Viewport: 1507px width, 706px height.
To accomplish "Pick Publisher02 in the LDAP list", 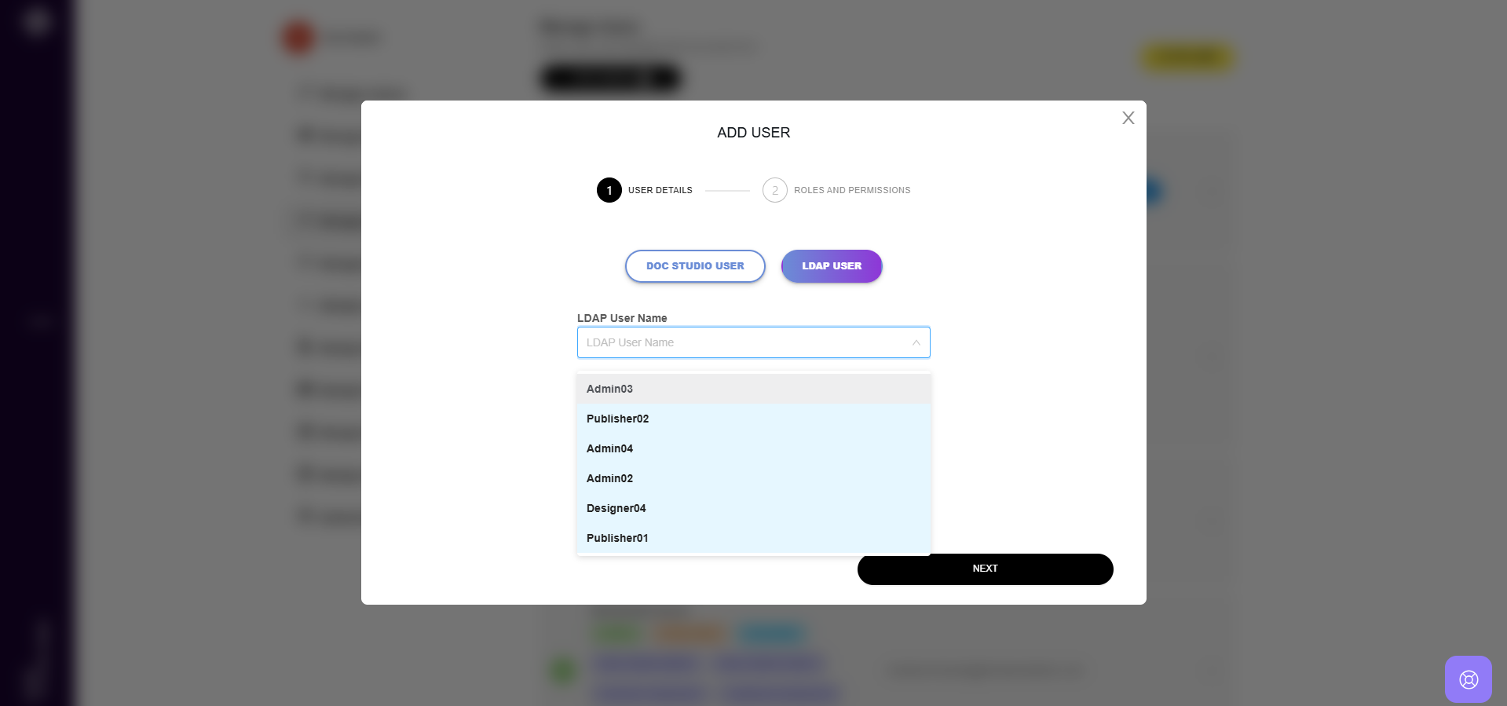I will click(617, 419).
